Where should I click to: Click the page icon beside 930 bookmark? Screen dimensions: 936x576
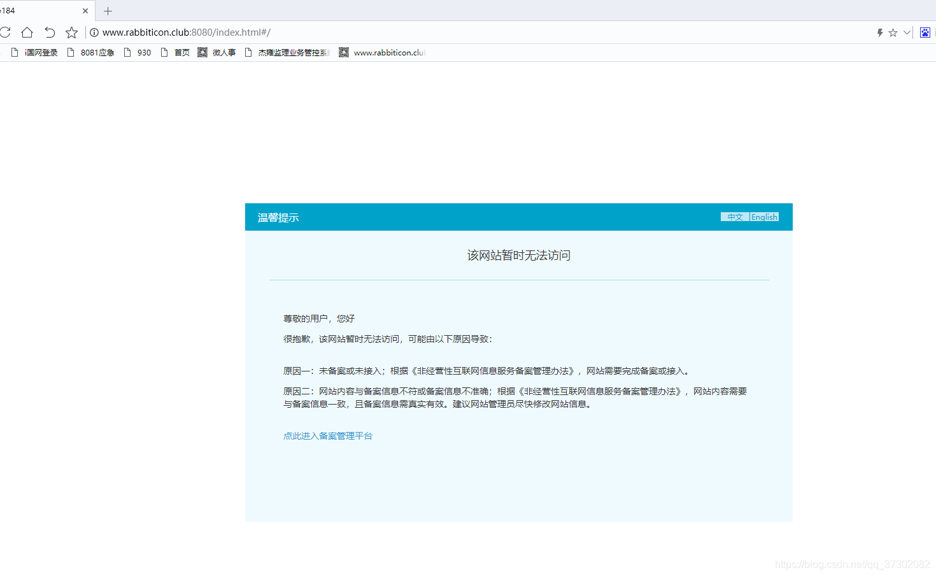(127, 52)
